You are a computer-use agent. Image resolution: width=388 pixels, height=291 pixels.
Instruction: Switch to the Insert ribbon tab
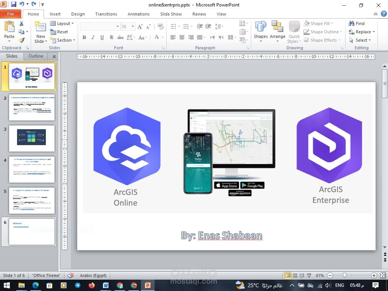coord(55,14)
